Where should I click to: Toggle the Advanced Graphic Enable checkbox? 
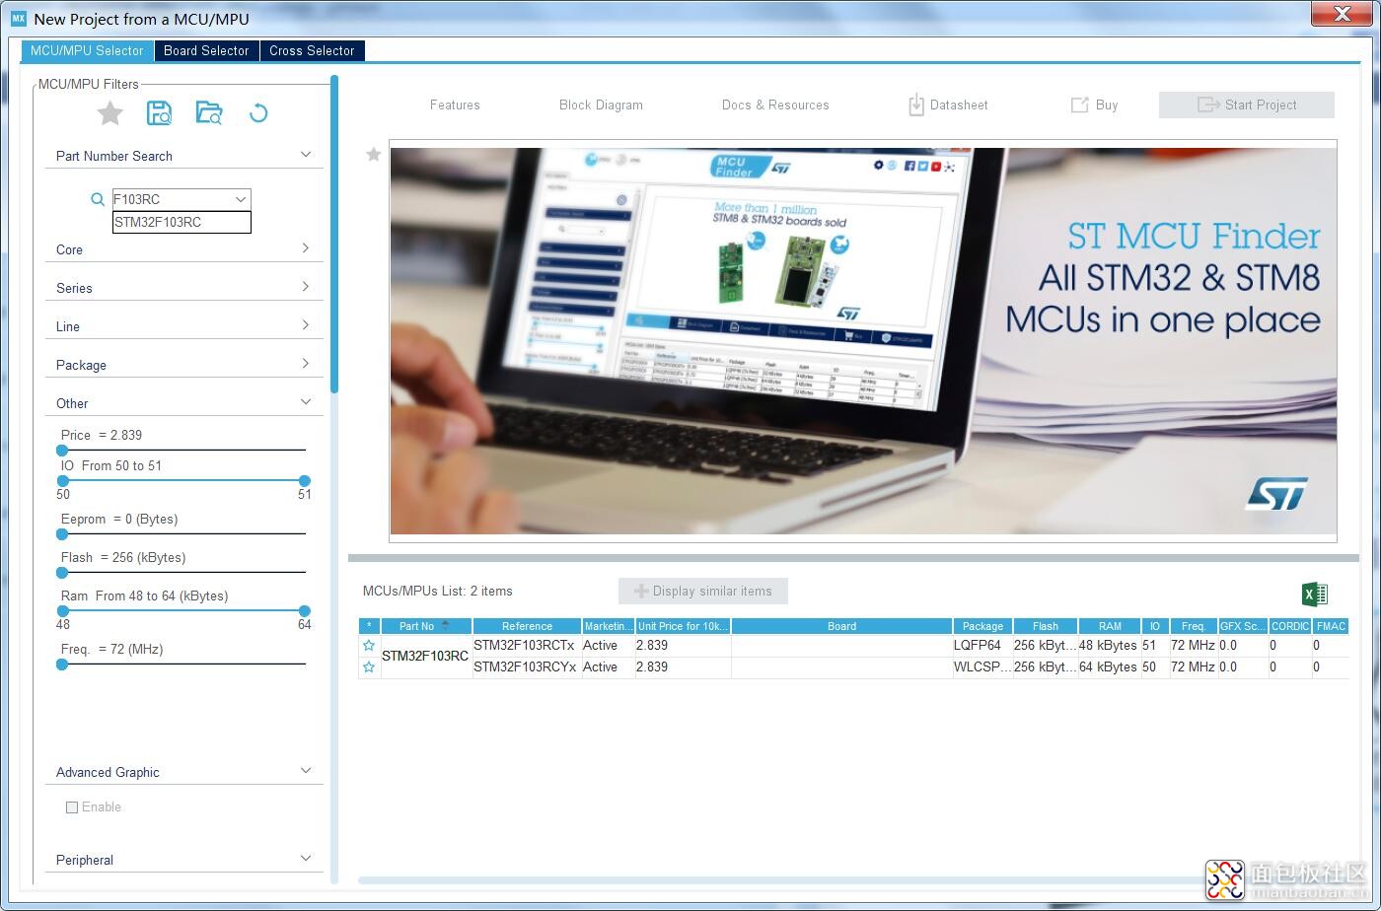[x=72, y=807]
